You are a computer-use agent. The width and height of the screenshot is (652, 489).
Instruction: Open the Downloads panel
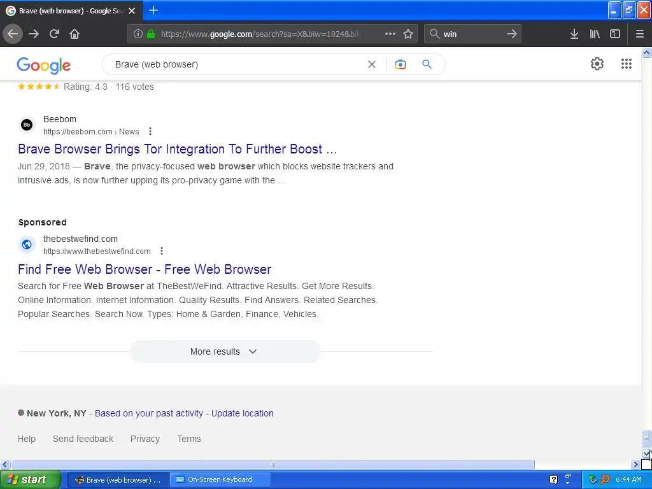tap(574, 34)
